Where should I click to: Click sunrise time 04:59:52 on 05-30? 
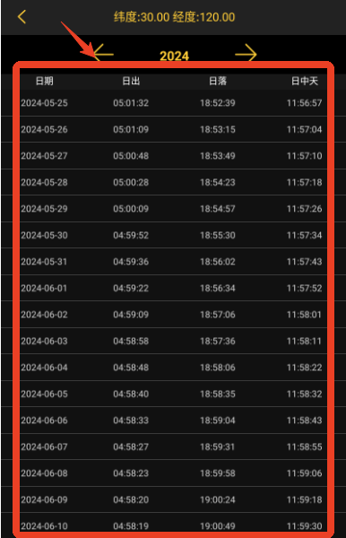click(x=131, y=235)
